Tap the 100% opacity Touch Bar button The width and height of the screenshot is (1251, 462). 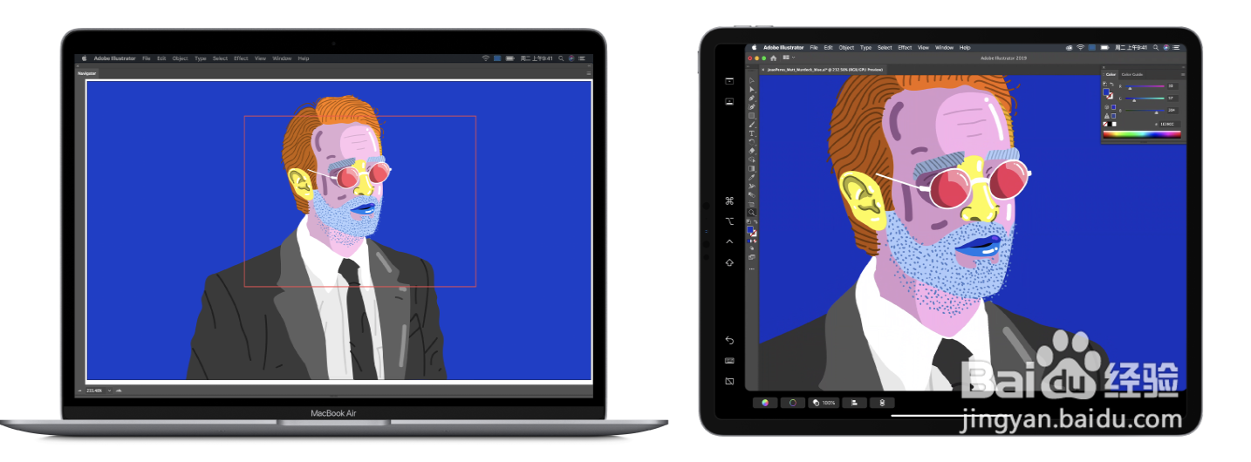click(824, 403)
